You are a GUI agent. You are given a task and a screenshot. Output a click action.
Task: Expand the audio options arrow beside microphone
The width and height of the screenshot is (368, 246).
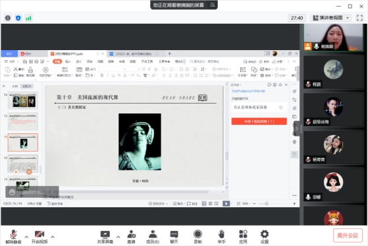coord(26,237)
